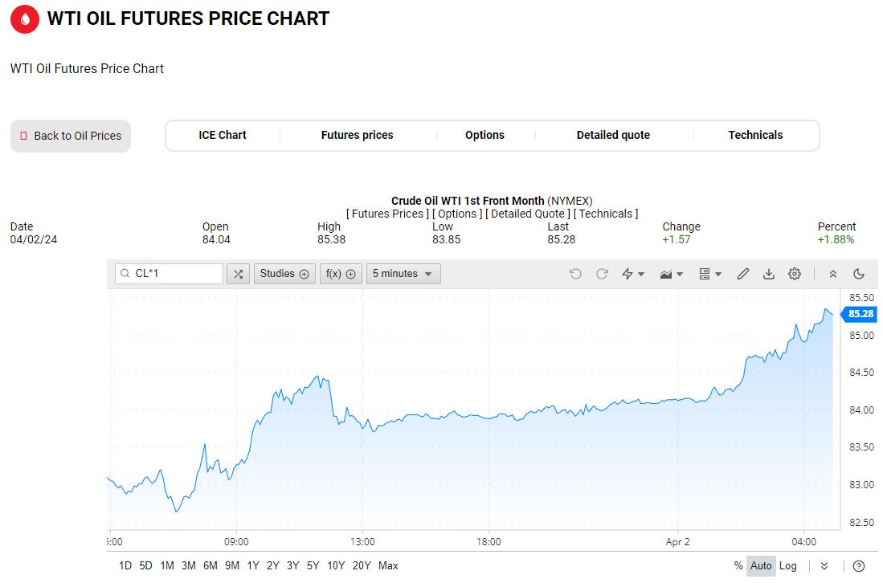The image size is (883, 583).
Task: Expand the chart type dropdown
Action: (x=671, y=274)
